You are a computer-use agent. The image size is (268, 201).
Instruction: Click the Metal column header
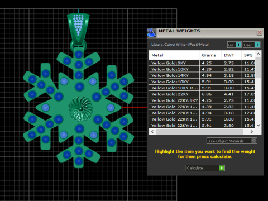174,55
